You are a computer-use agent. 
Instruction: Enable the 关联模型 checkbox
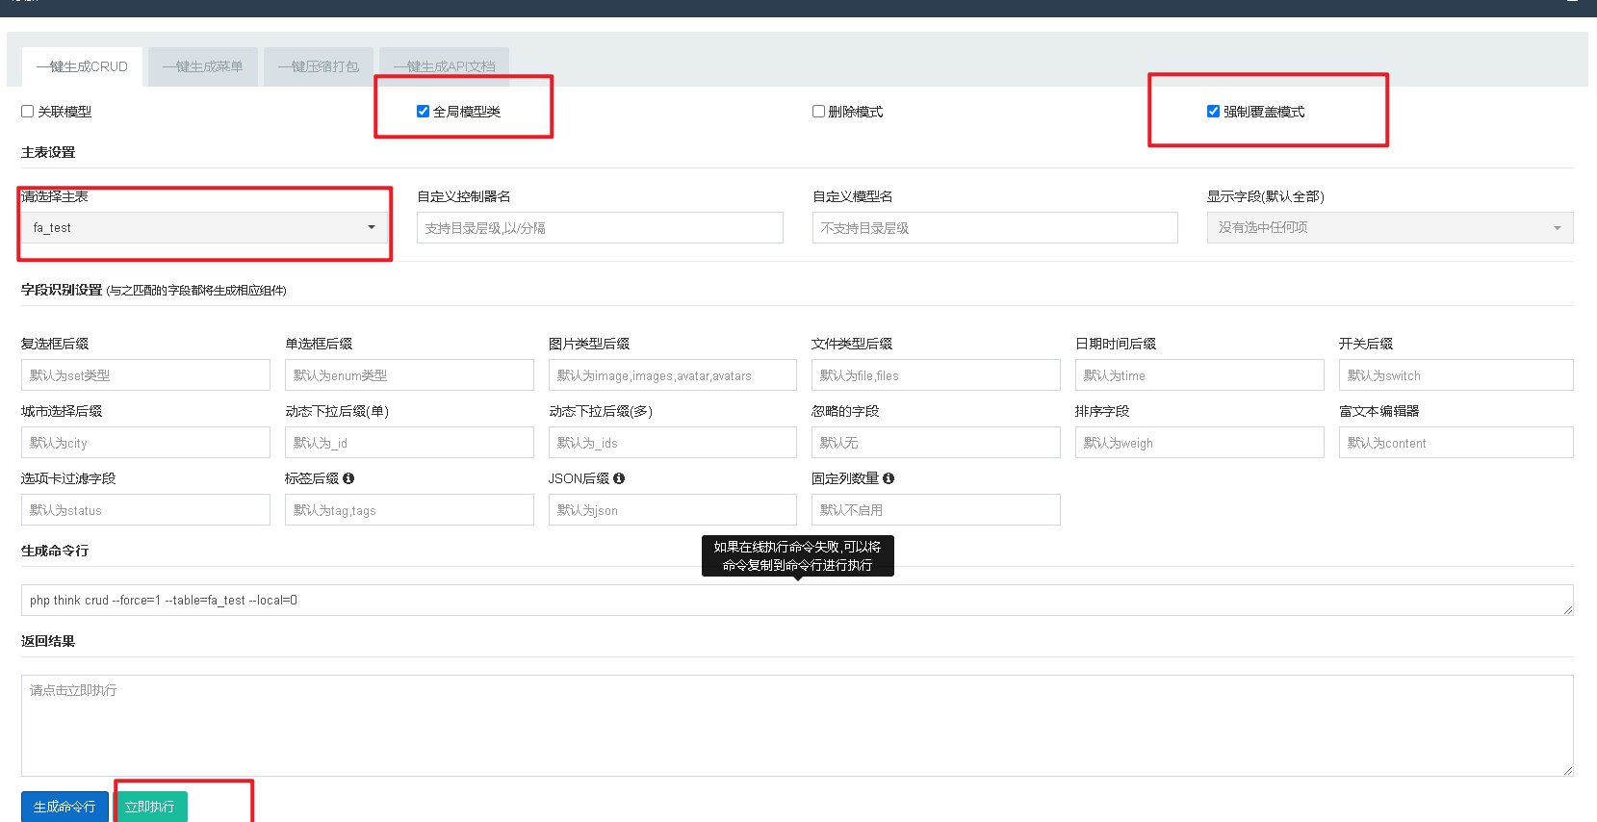(x=28, y=112)
